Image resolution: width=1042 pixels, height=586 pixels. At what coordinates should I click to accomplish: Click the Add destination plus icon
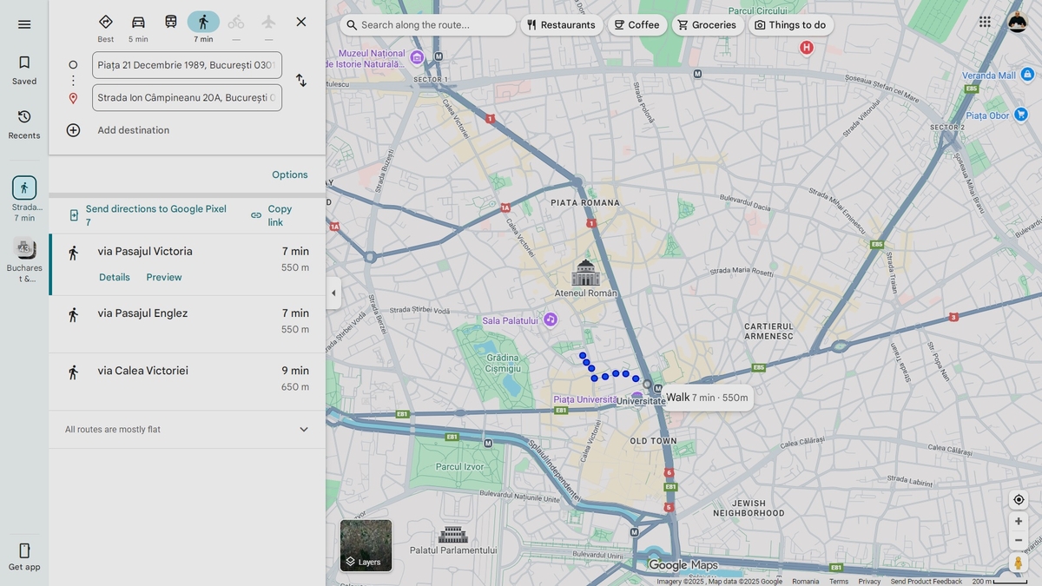click(x=73, y=130)
